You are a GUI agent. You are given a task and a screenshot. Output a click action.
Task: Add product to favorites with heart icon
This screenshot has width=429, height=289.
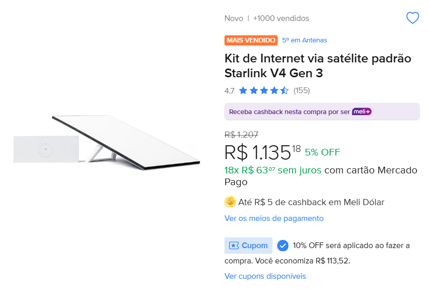click(x=412, y=18)
